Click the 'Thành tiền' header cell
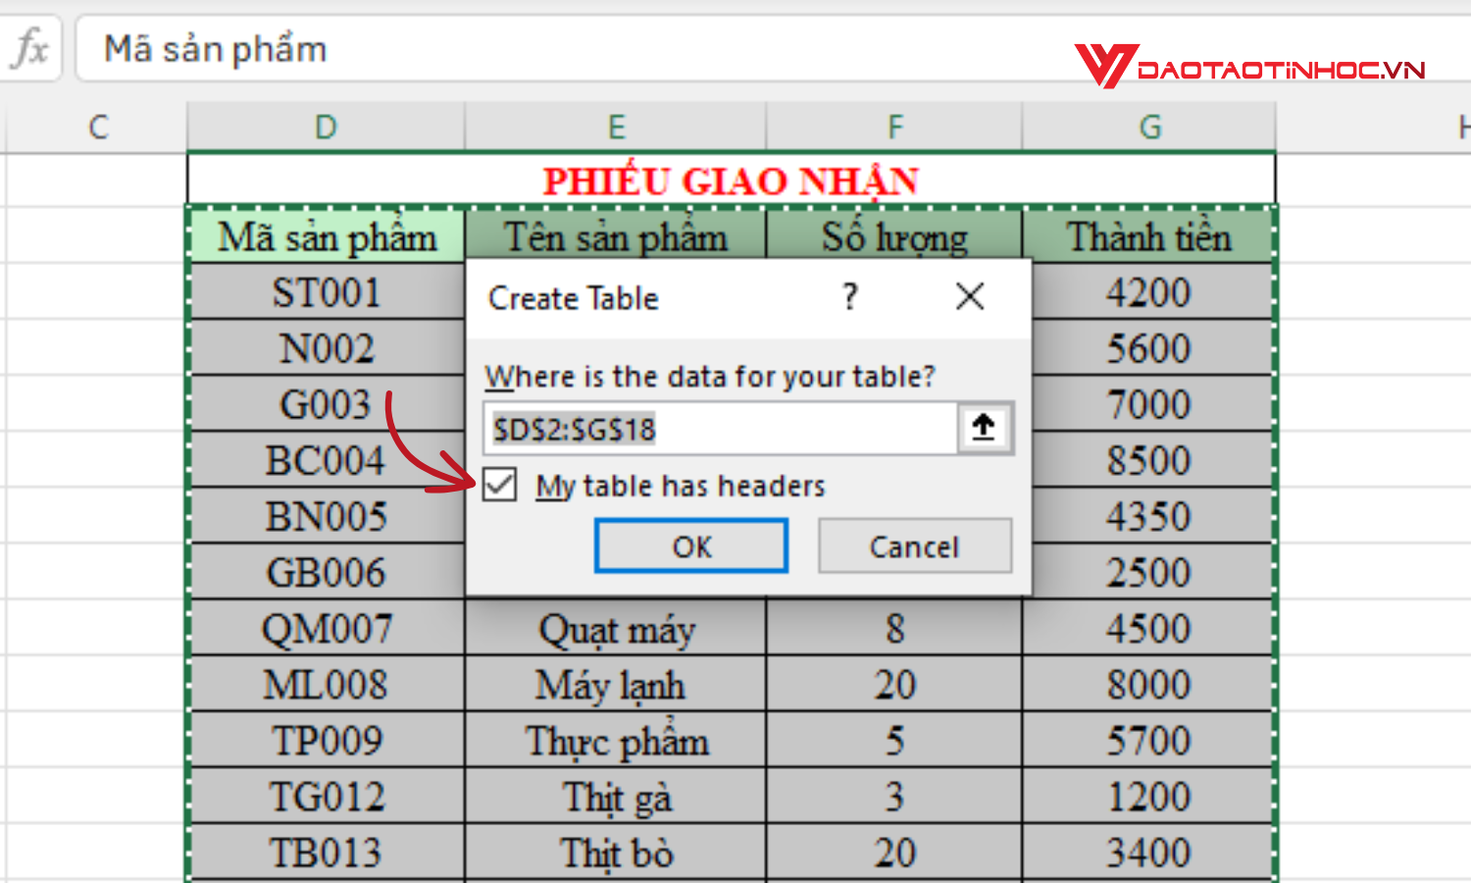Screen dimensions: 1471x883 [1148, 235]
